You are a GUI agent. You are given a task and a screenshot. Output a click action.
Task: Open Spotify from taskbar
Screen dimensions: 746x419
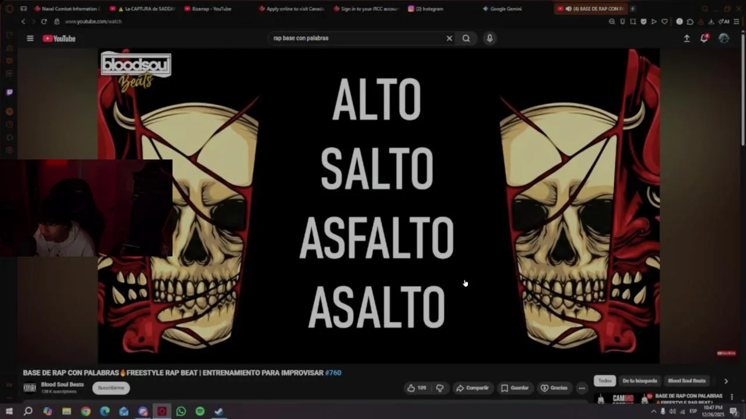point(200,411)
